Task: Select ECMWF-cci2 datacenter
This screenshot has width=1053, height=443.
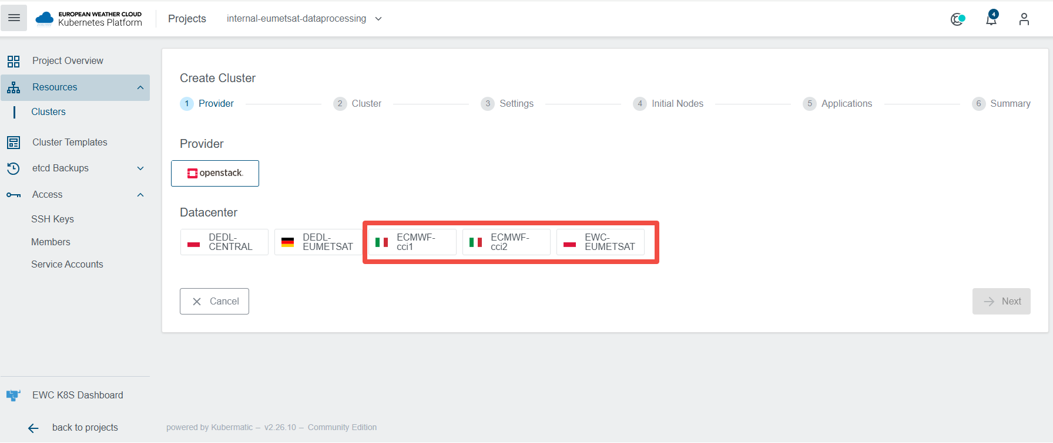Action: point(507,242)
